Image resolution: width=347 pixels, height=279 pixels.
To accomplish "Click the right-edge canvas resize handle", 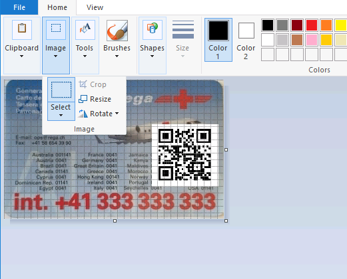I will 226,150.
